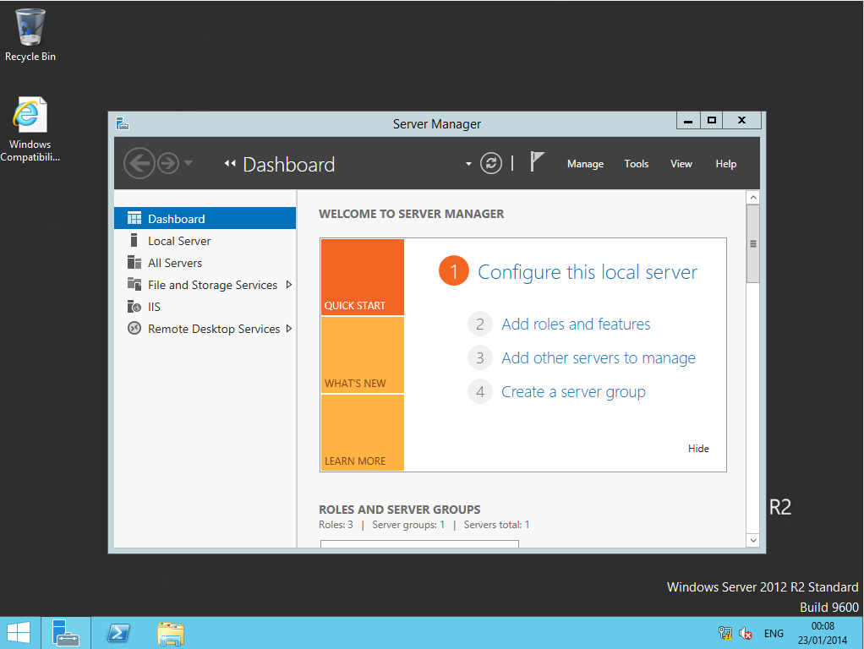Click the ROLES AND SERVER GROUPS heading

click(400, 510)
